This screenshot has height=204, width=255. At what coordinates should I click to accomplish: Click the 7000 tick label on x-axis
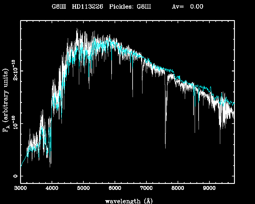[146, 188]
